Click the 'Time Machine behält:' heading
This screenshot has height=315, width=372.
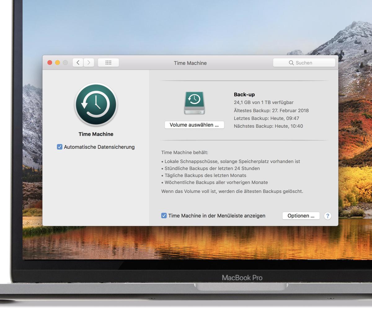tap(185, 153)
